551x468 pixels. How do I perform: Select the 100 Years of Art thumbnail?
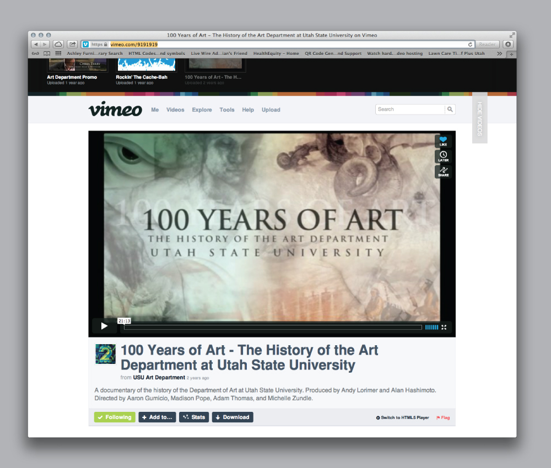[x=215, y=64]
